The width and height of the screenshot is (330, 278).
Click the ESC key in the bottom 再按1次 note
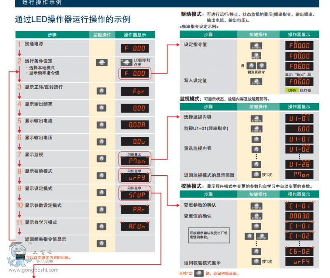click(198, 273)
